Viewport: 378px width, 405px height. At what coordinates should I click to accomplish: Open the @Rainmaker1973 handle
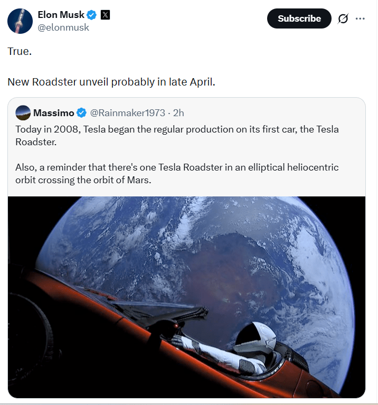pos(128,112)
